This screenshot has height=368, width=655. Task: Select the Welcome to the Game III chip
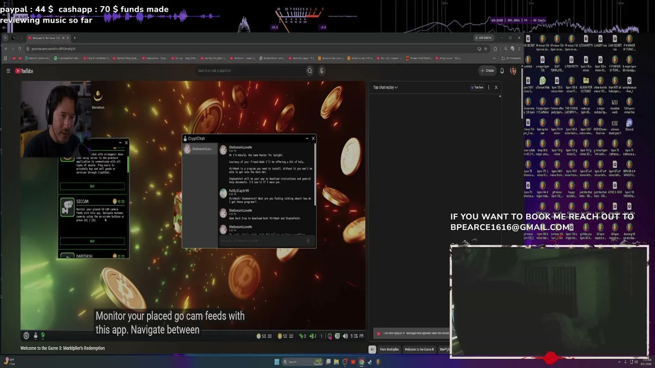click(419, 350)
